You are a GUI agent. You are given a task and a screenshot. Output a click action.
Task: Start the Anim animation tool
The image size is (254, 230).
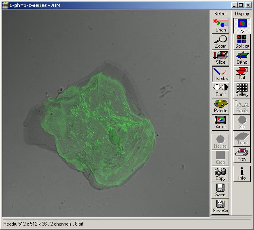[x=220, y=122]
